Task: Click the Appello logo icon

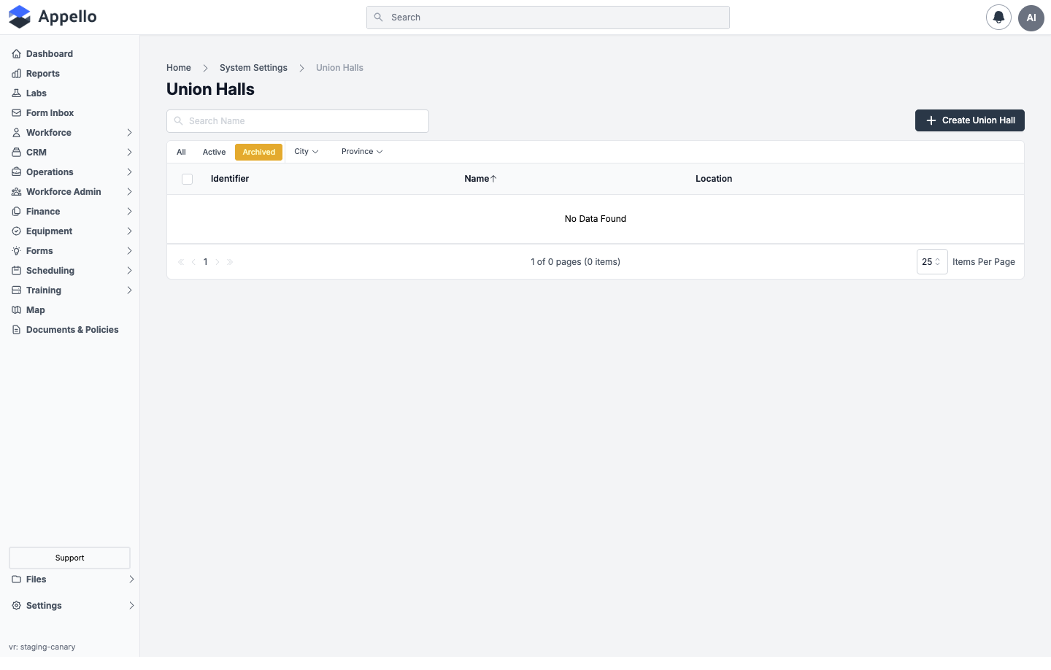Action: tap(20, 17)
